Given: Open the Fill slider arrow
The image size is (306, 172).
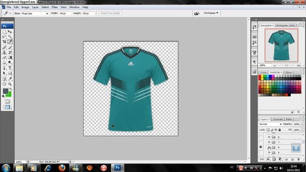Looking at the screenshot, I should (302, 129).
